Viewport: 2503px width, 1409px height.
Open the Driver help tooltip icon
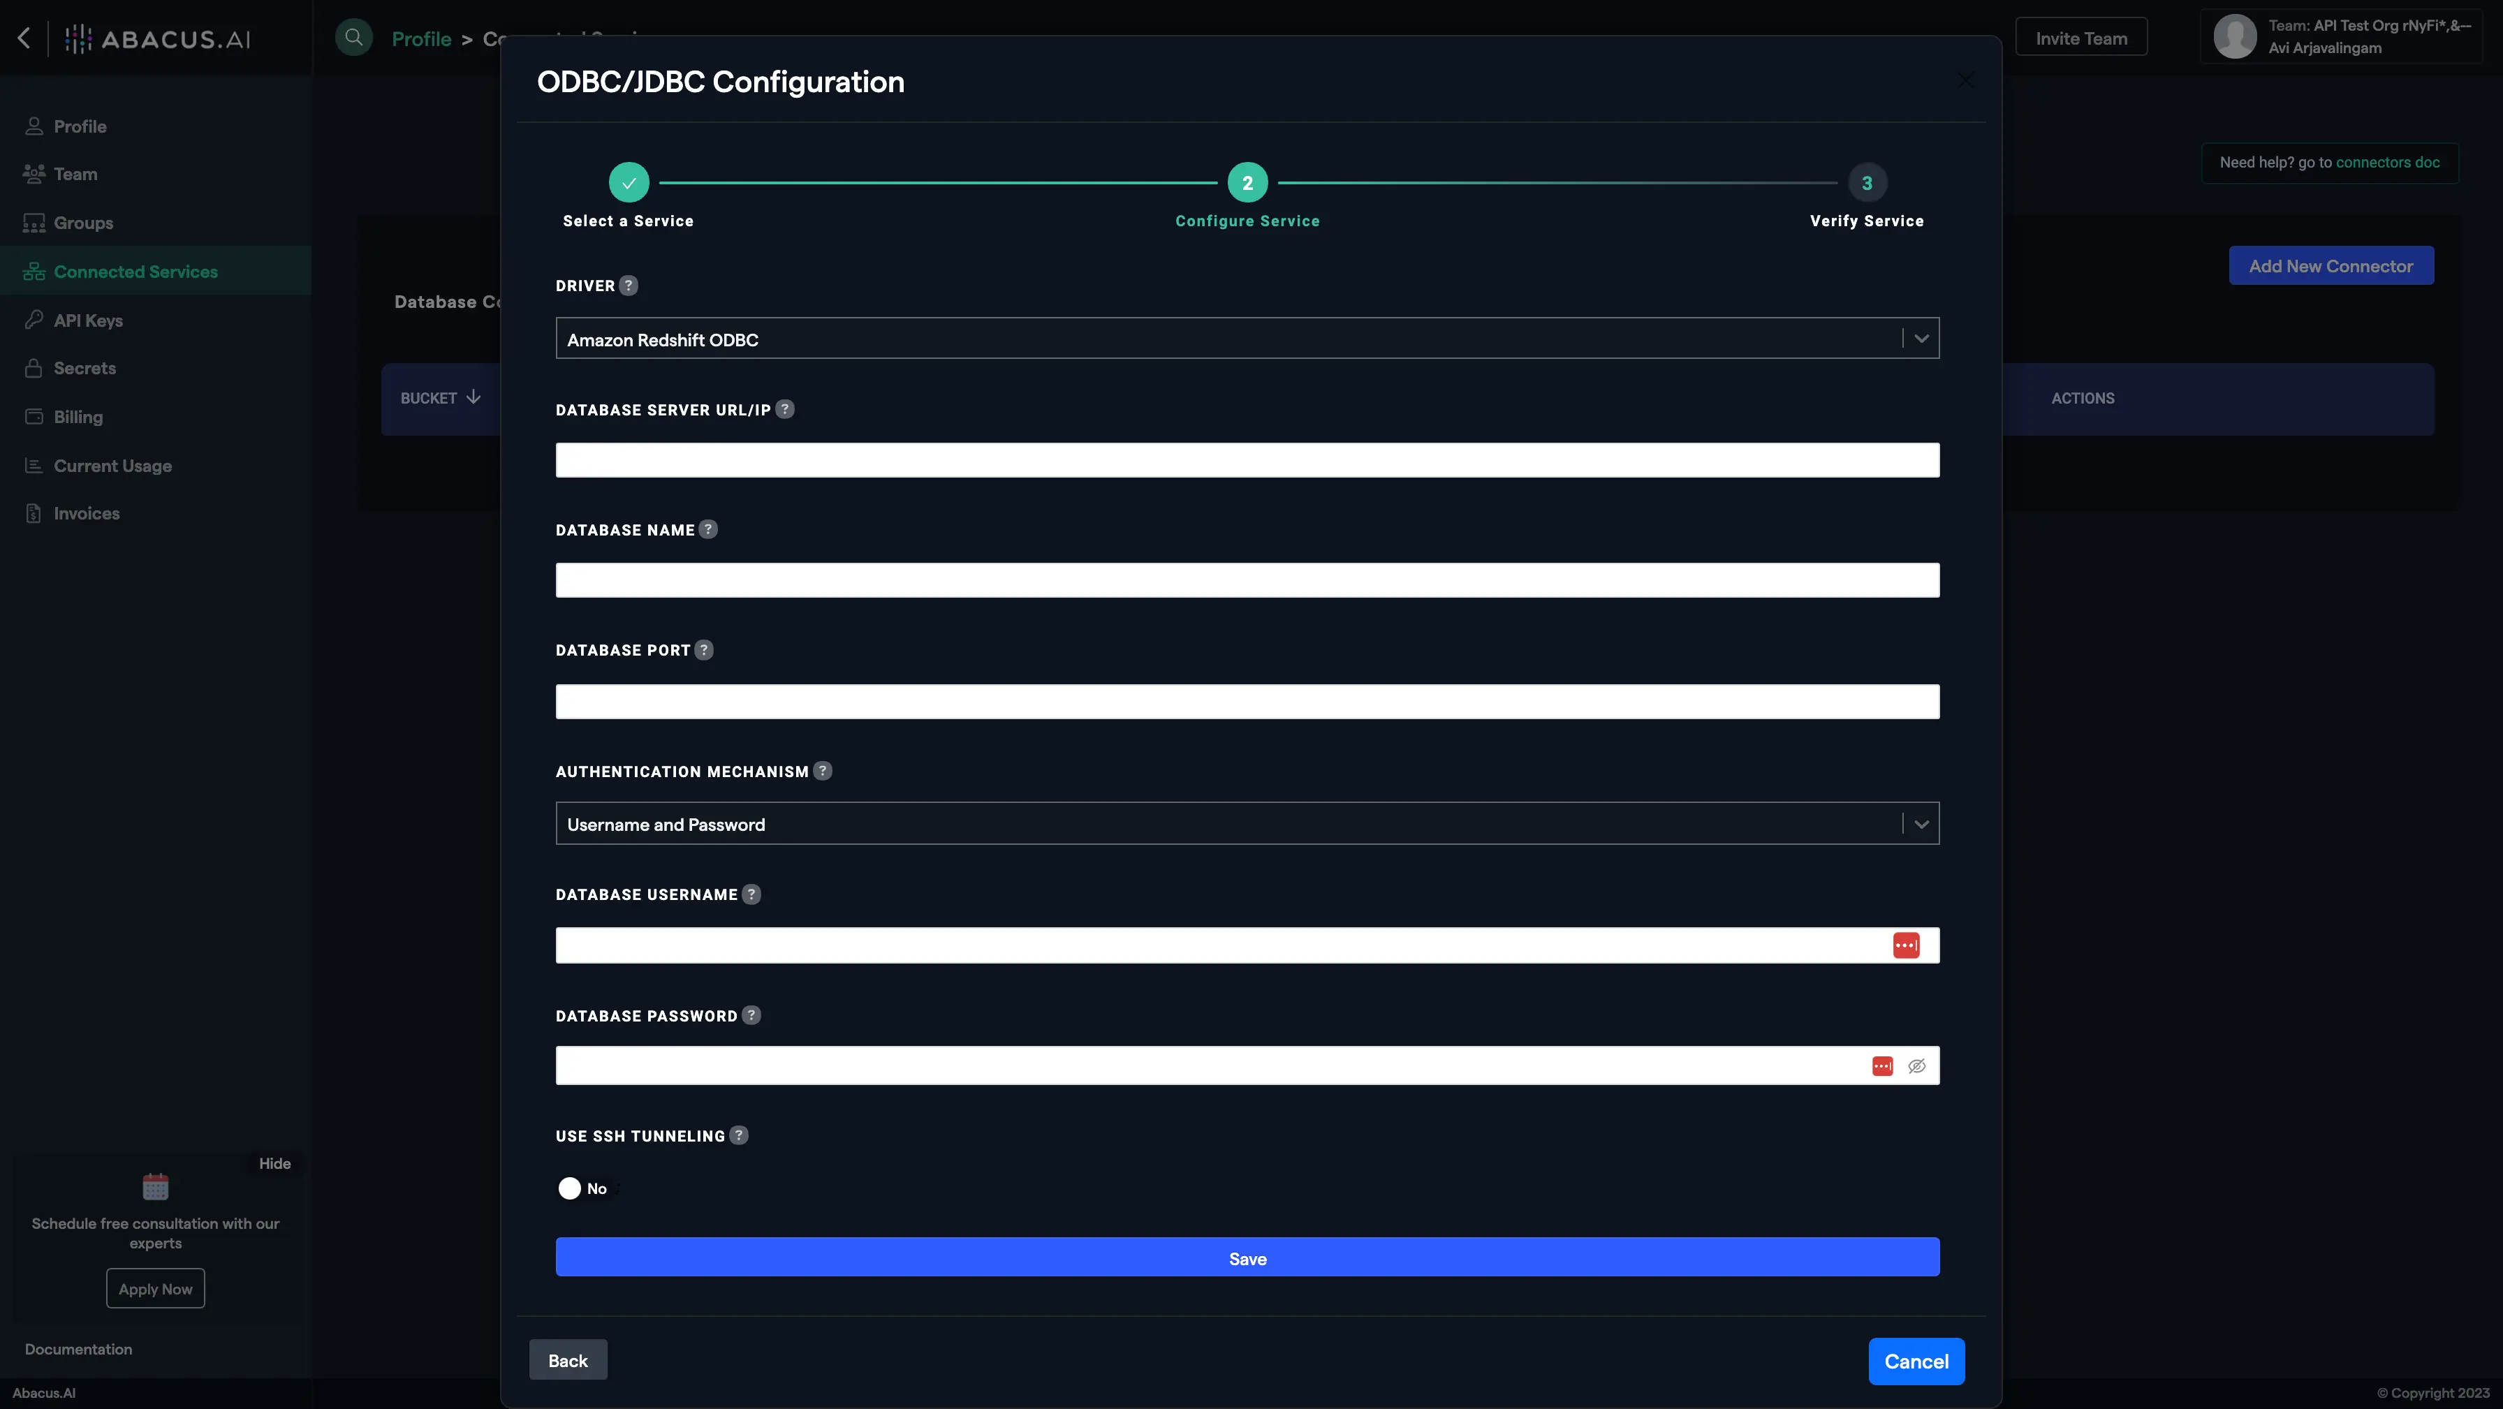[x=628, y=285]
